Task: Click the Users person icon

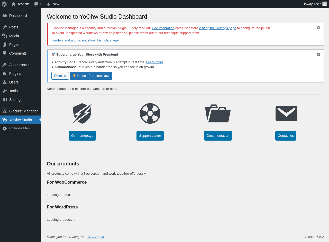Action: [5, 82]
